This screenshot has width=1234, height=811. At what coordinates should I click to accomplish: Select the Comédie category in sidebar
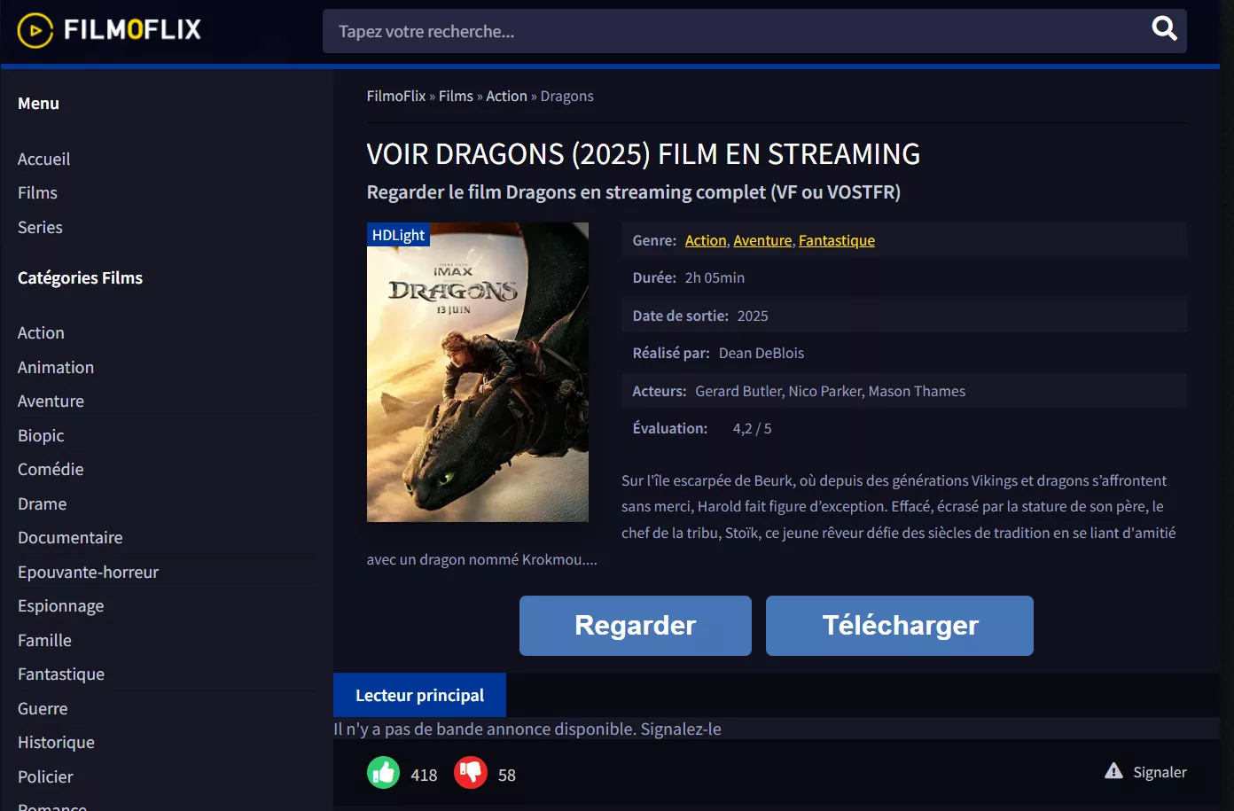[51, 469]
